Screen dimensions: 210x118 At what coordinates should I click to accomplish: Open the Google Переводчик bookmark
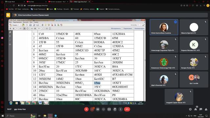click(38, 9)
